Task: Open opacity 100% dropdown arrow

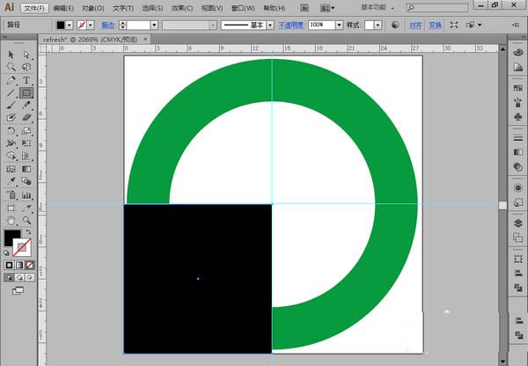Action: [339, 25]
